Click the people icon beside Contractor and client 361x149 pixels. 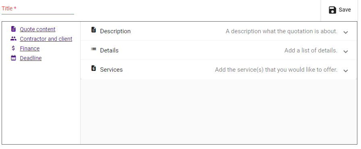(x=14, y=39)
